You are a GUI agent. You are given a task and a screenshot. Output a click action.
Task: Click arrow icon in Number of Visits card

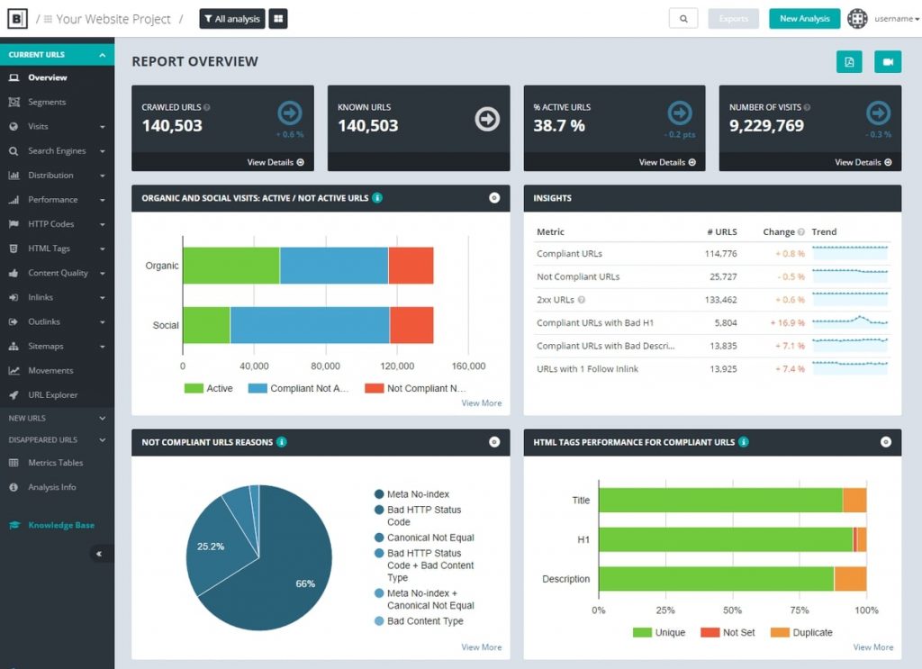[879, 113]
